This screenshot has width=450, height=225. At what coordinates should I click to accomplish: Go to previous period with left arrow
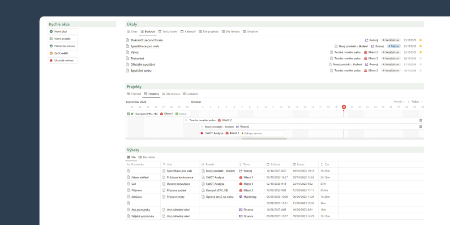pos(408,102)
